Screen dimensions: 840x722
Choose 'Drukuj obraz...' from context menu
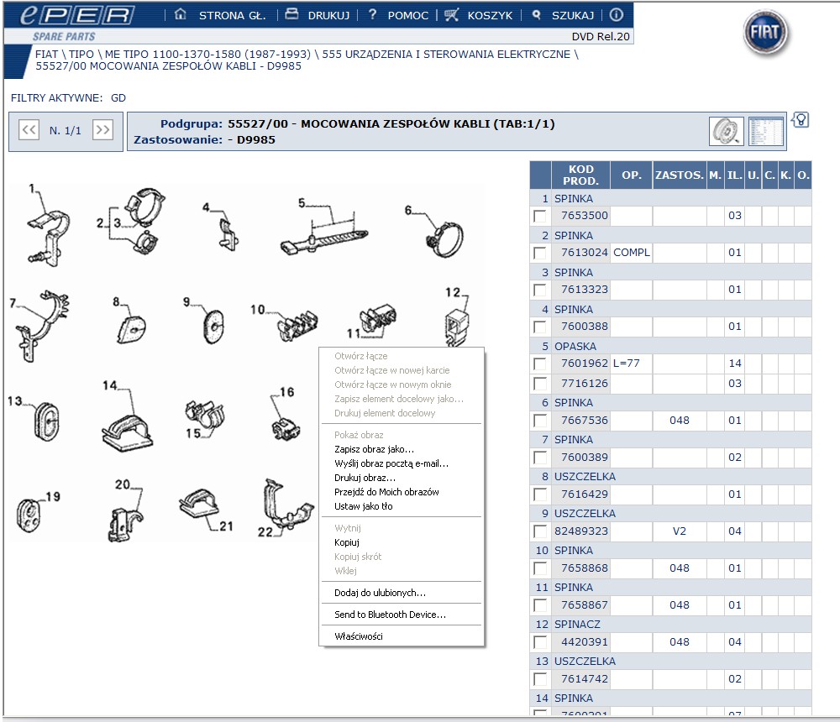click(402, 478)
